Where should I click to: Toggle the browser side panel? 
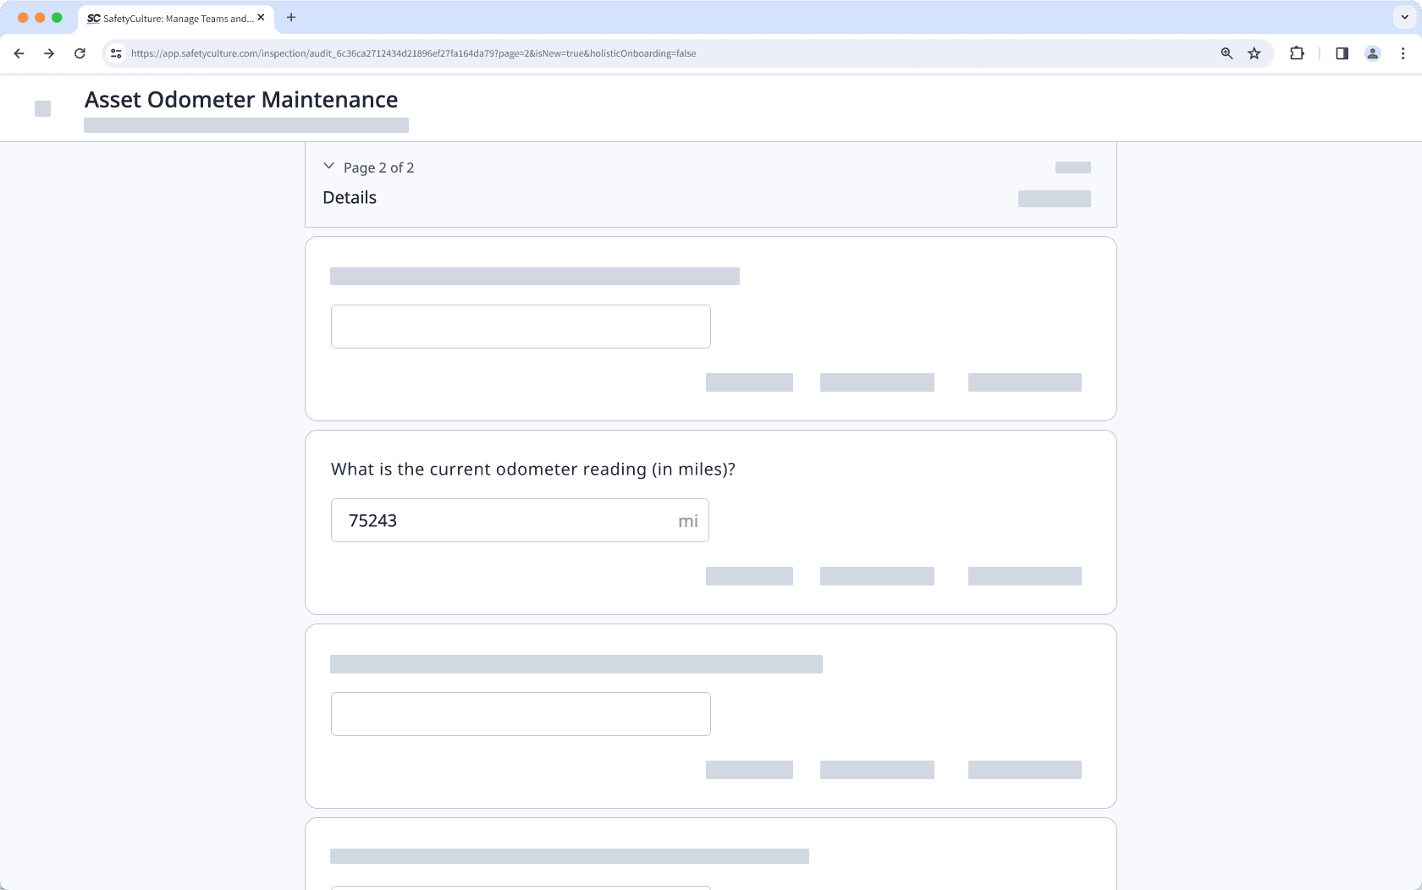pos(1342,53)
